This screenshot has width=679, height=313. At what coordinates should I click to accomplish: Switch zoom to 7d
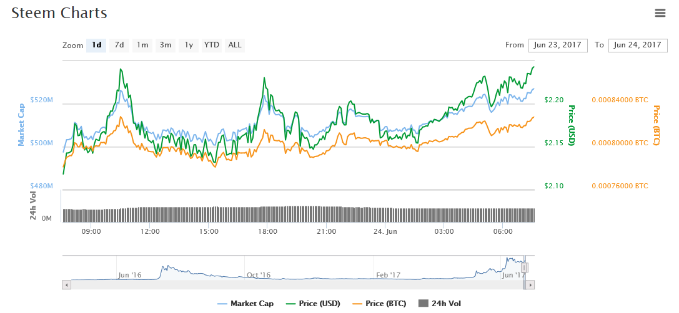(x=119, y=45)
